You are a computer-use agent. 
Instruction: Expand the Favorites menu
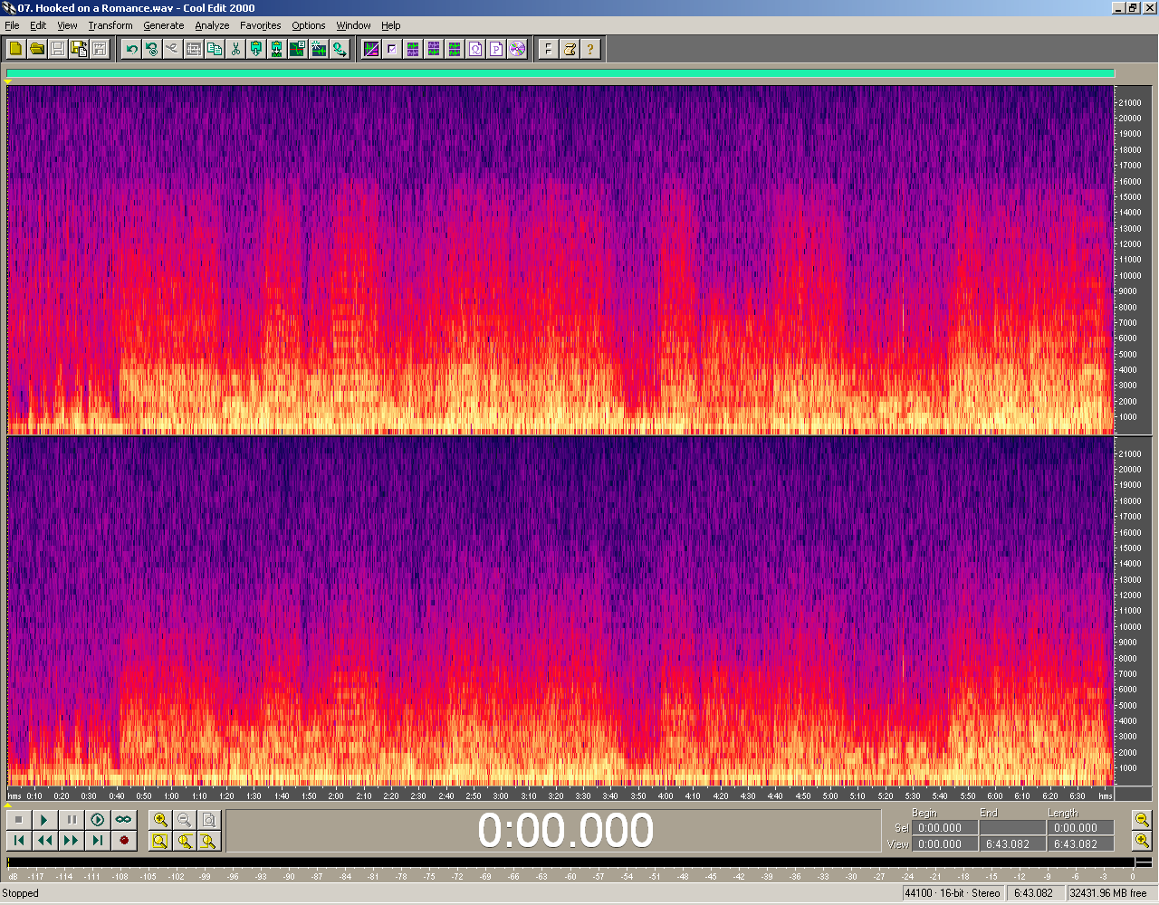tap(260, 25)
